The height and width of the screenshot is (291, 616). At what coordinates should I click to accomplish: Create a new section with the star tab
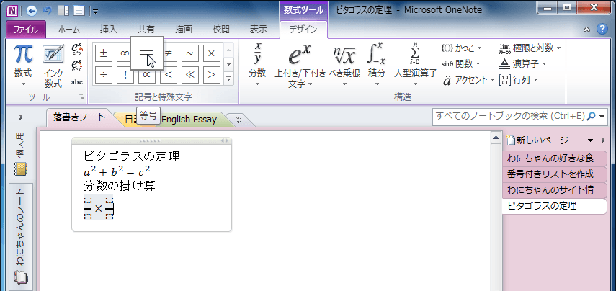238,120
